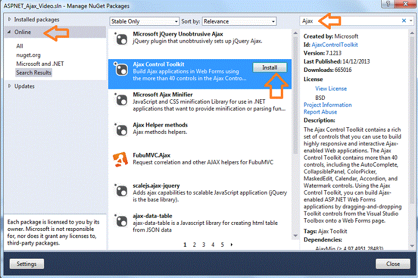Image resolution: width=418 pixels, height=278 pixels.
Task: Open the Settings dialog
Action: point(27,264)
